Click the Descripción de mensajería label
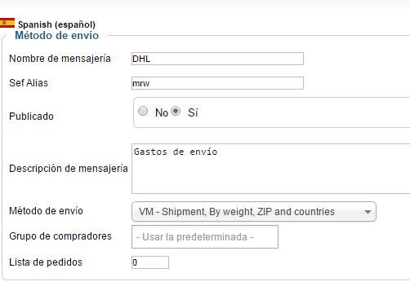The width and height of the screenshot is (410, 295). click(x=69, y=169)
